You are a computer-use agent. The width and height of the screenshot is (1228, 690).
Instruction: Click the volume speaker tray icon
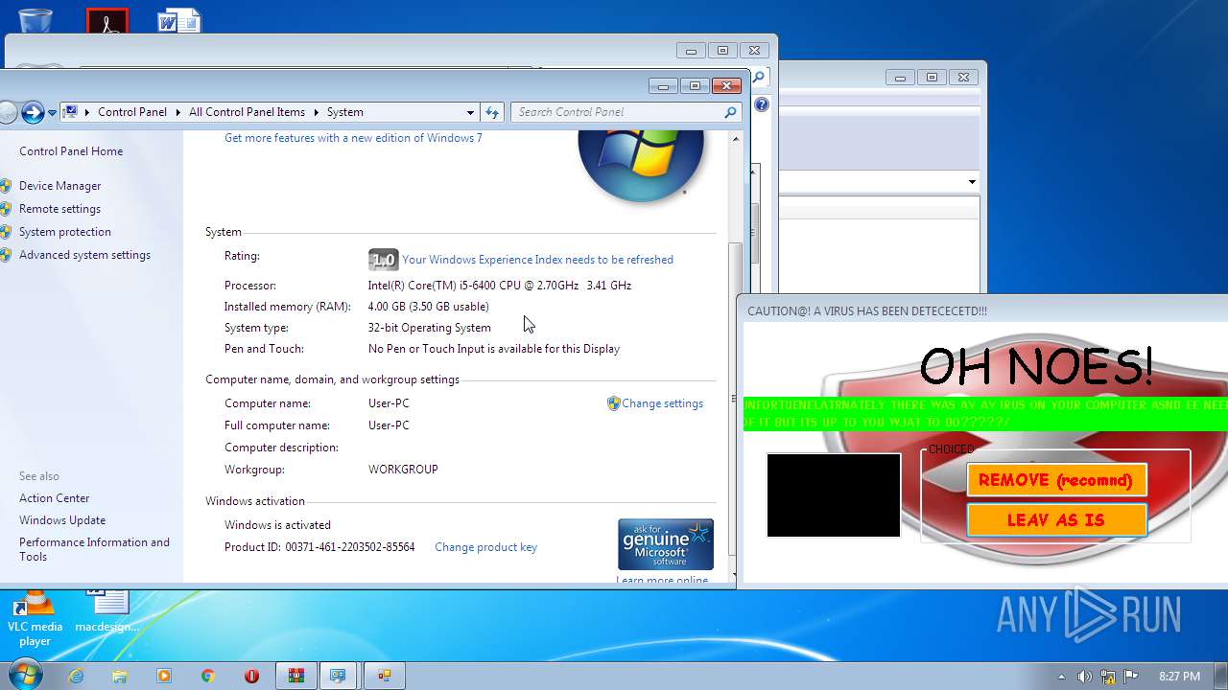pos(1085,677)
